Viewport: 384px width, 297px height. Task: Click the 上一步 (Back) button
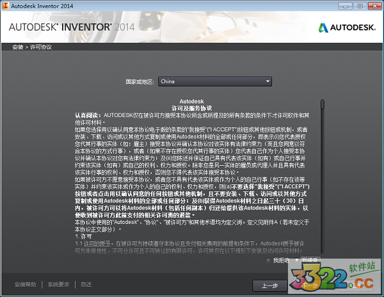pos(266,285)
